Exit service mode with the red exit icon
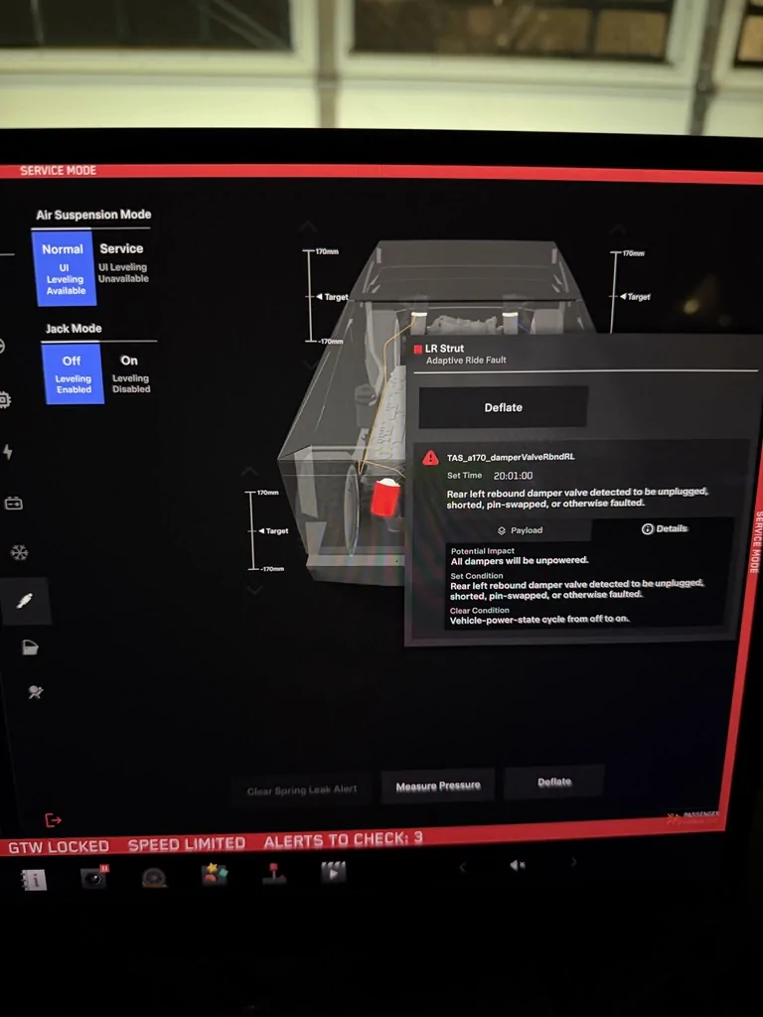Screen dimensions: 763x1017 tap(54, 819)
